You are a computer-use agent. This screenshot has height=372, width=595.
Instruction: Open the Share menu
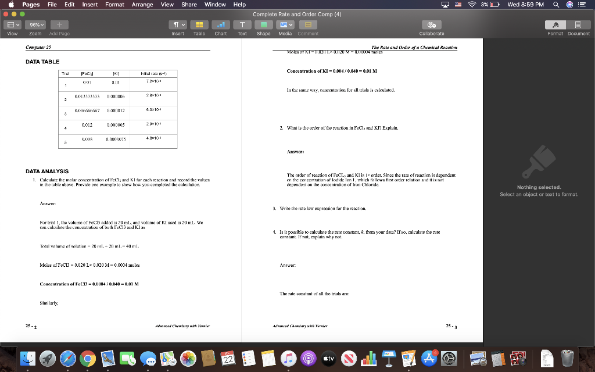(x=188, y=4)
